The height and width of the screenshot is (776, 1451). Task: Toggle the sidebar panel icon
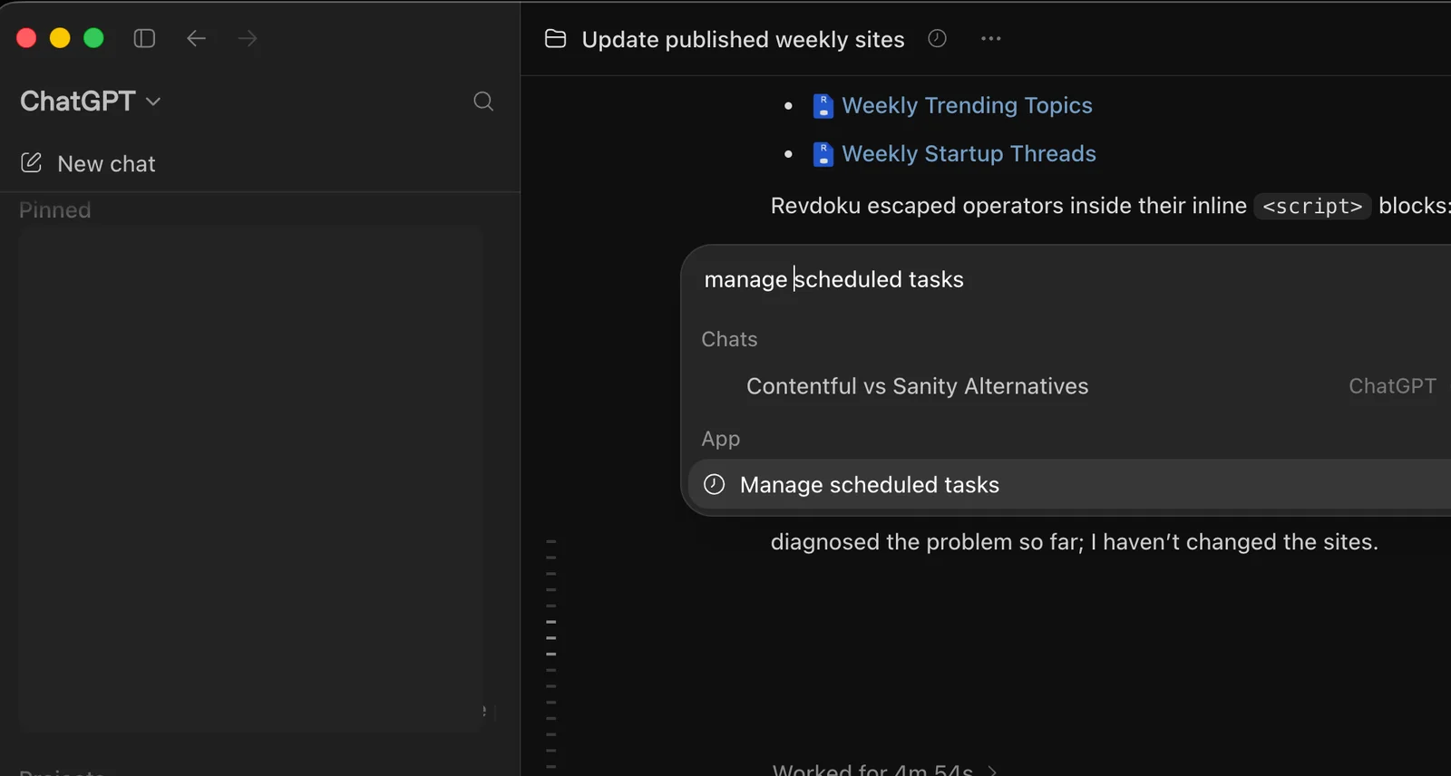pyautogui.click(x=144, y=38)
